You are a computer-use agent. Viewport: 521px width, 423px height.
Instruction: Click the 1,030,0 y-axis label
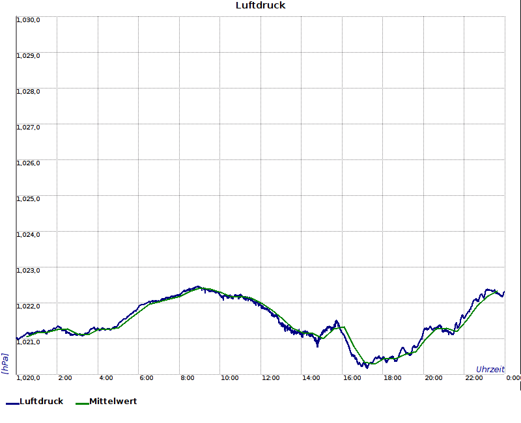[x=28, y=20]
